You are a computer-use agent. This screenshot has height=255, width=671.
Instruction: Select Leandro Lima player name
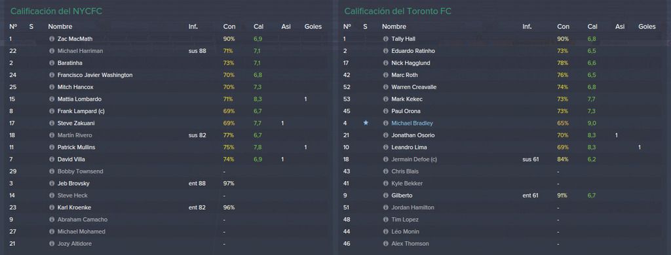pos(409,147)
